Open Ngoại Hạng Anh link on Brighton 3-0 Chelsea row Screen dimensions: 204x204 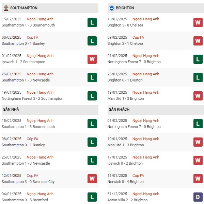(x=146, y=19)
